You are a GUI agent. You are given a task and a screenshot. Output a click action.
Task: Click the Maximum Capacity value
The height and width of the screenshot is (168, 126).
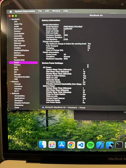coord(66,59)
